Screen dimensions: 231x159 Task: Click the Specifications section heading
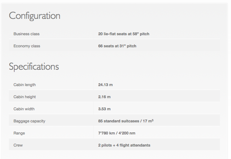tap(34, 67)
